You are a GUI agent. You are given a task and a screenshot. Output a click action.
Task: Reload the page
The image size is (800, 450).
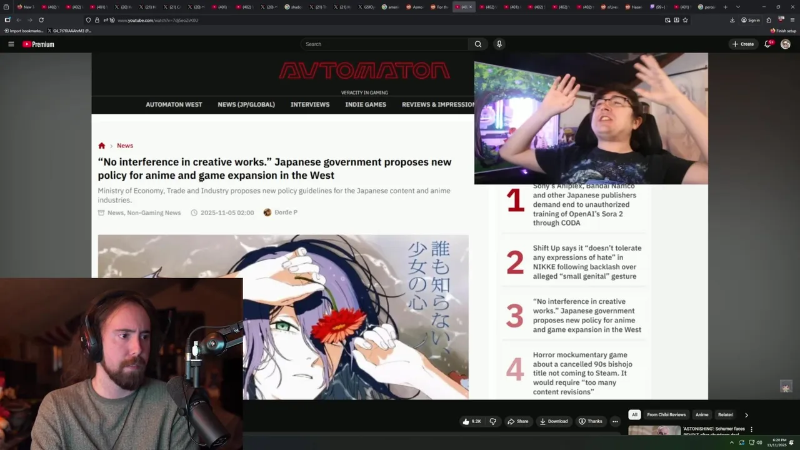coord(41,20)
